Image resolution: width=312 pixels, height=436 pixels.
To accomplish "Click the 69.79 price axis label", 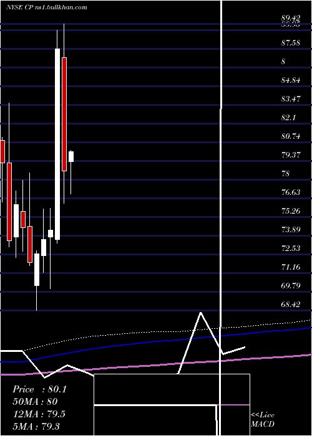I will pyautogui.click(x=291, y=285).
